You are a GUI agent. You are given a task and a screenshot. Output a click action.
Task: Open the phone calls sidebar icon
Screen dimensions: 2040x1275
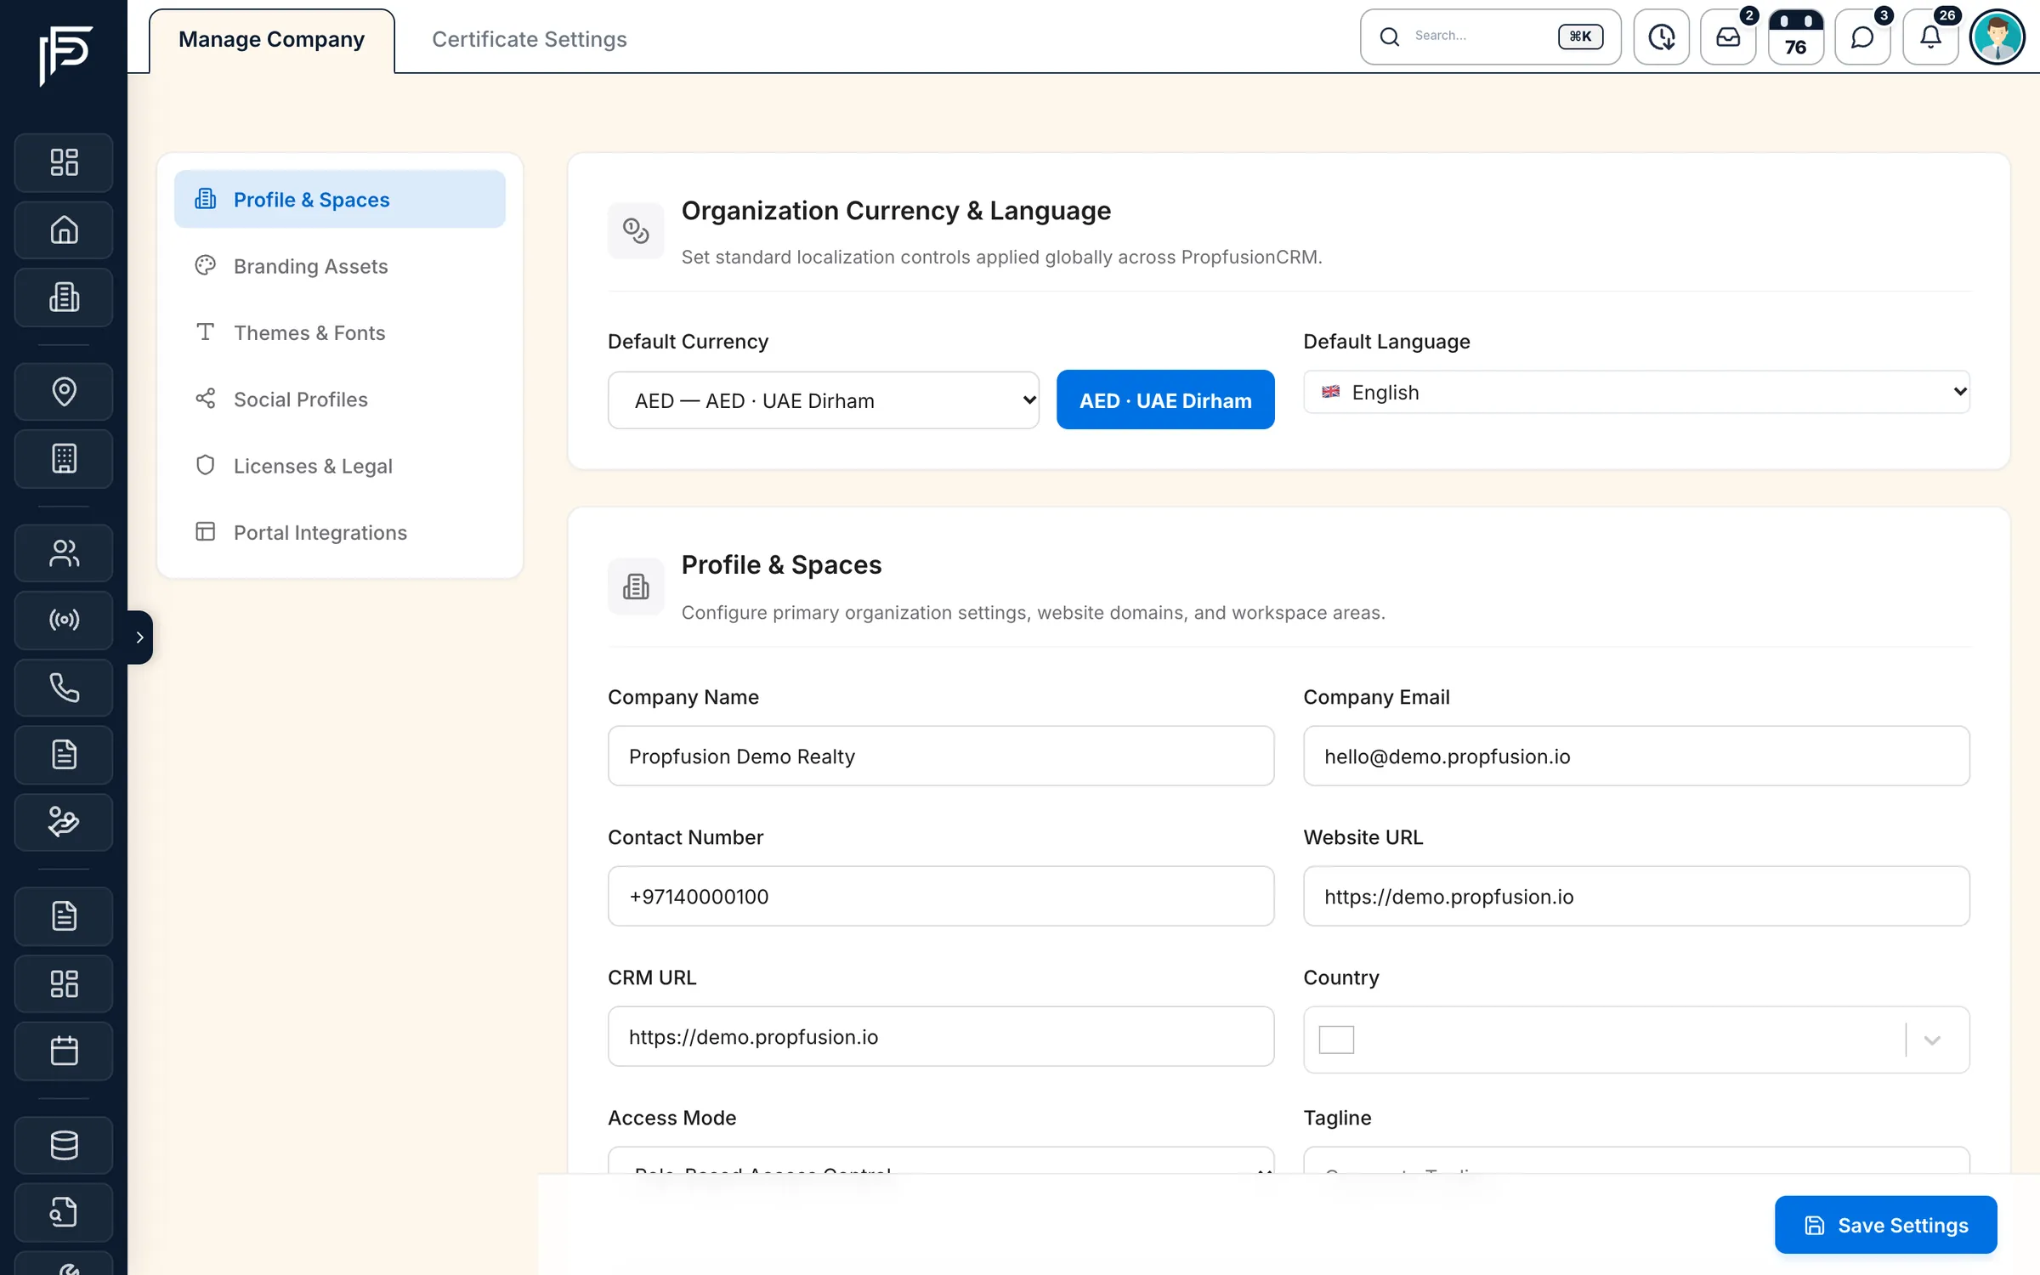pos(64,688)
